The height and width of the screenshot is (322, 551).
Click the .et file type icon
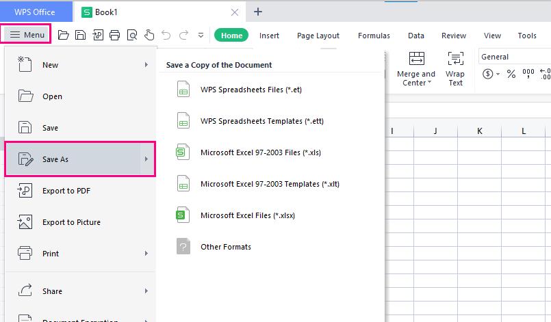[183, 89]
